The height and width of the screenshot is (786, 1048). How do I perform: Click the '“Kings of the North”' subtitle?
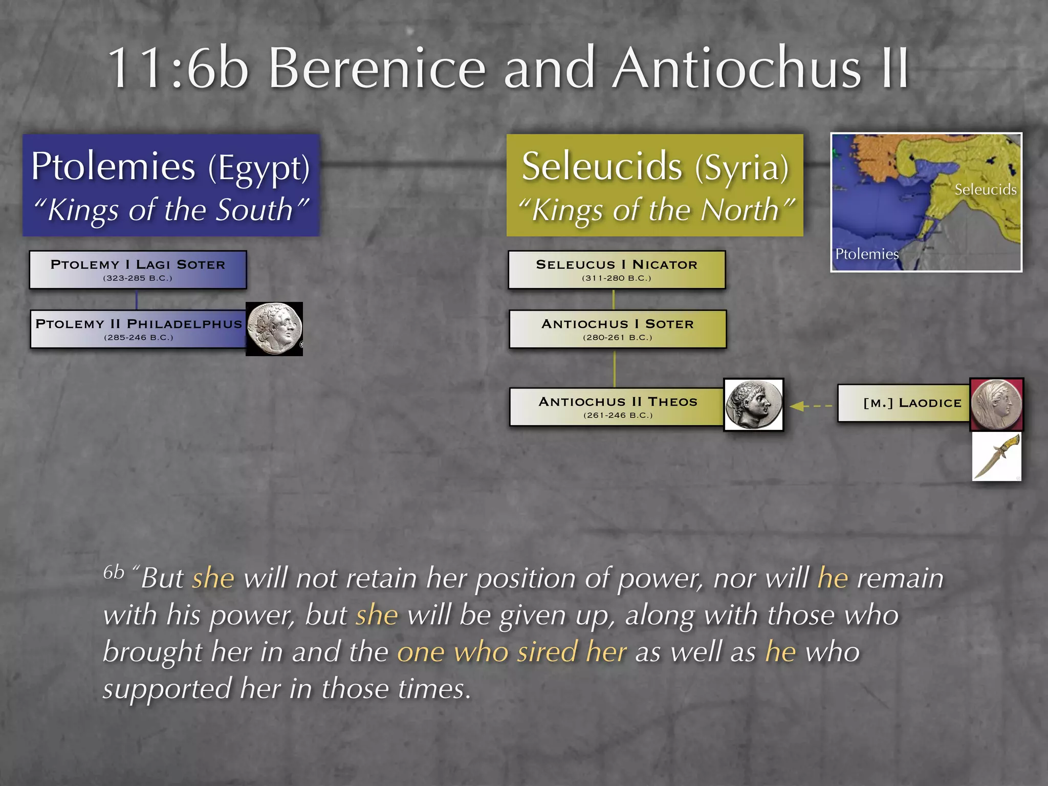click(x=656, y=210)
